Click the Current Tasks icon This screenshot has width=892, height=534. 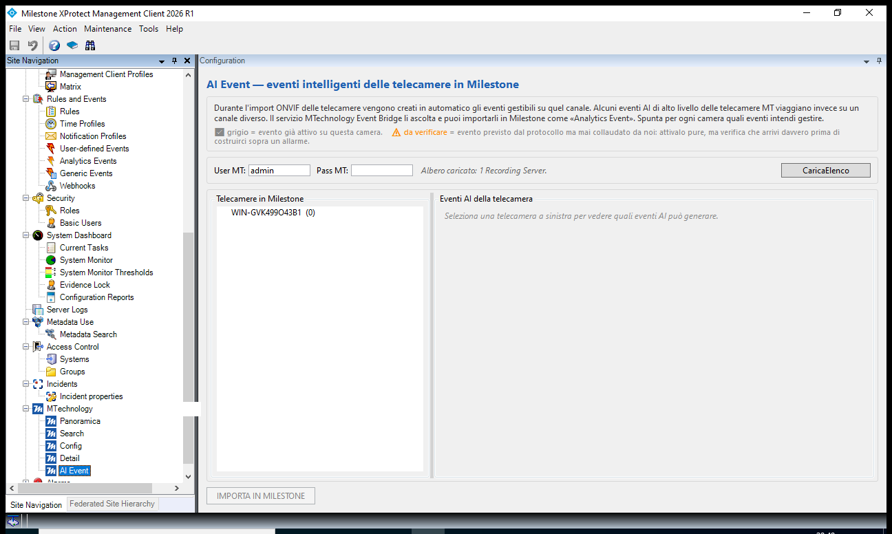[x=51, y=248]
